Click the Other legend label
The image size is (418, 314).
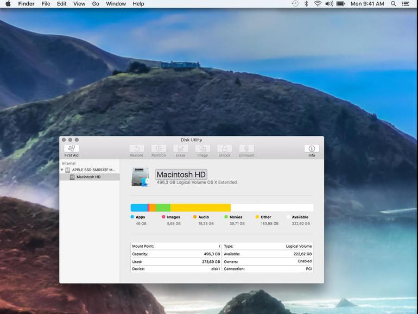point(266,217)
